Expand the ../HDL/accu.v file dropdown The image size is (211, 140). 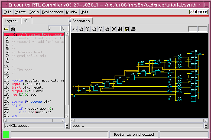(67, 126)
